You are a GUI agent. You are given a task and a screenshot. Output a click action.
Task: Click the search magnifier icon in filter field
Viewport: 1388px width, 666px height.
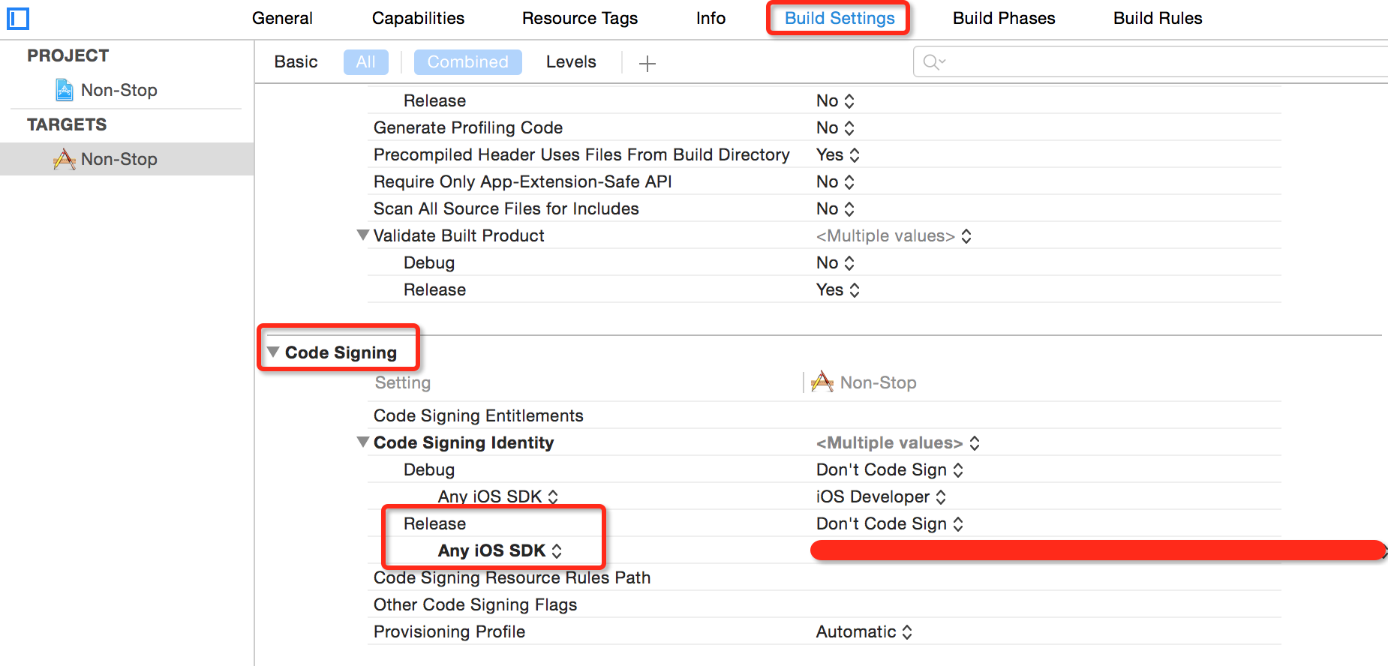(933, 61)
